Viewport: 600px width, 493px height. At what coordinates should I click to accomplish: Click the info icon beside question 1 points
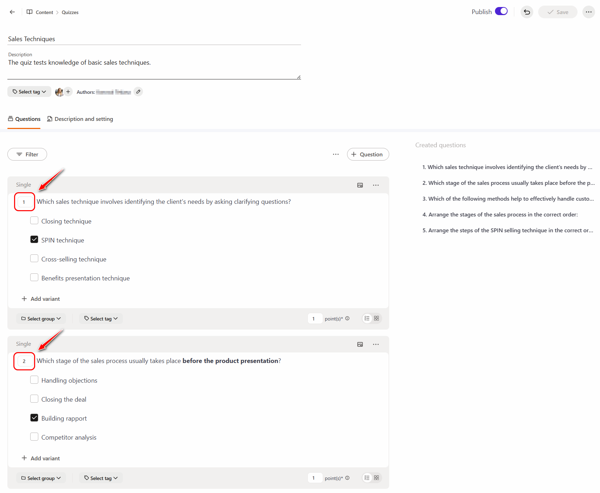click(347, 318)
